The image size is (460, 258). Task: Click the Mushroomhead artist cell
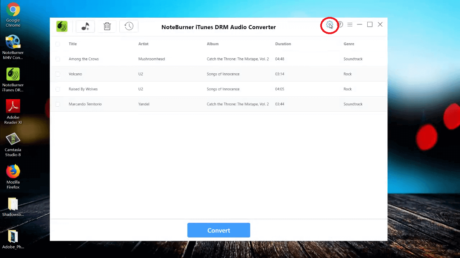point(152,59)
